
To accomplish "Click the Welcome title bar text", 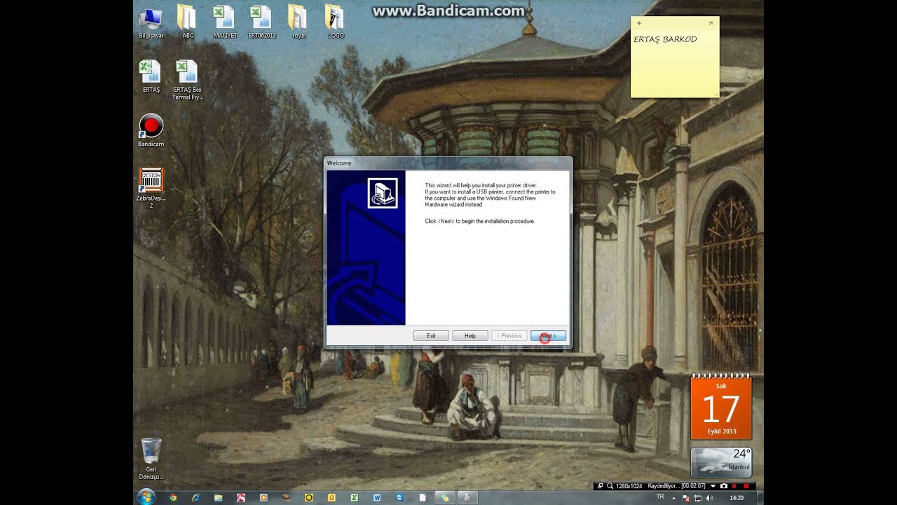I will tap(339, 163).
